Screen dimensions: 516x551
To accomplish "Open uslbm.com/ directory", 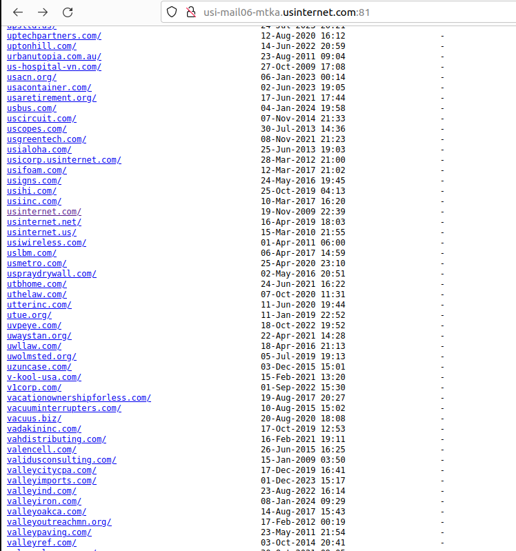I will point(32,253).
